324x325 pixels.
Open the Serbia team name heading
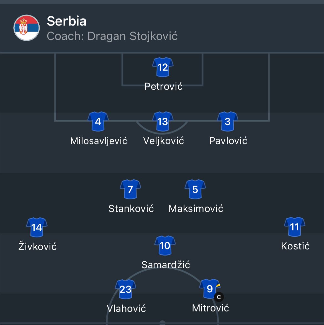pyautogui.click(x=67, y=21)
